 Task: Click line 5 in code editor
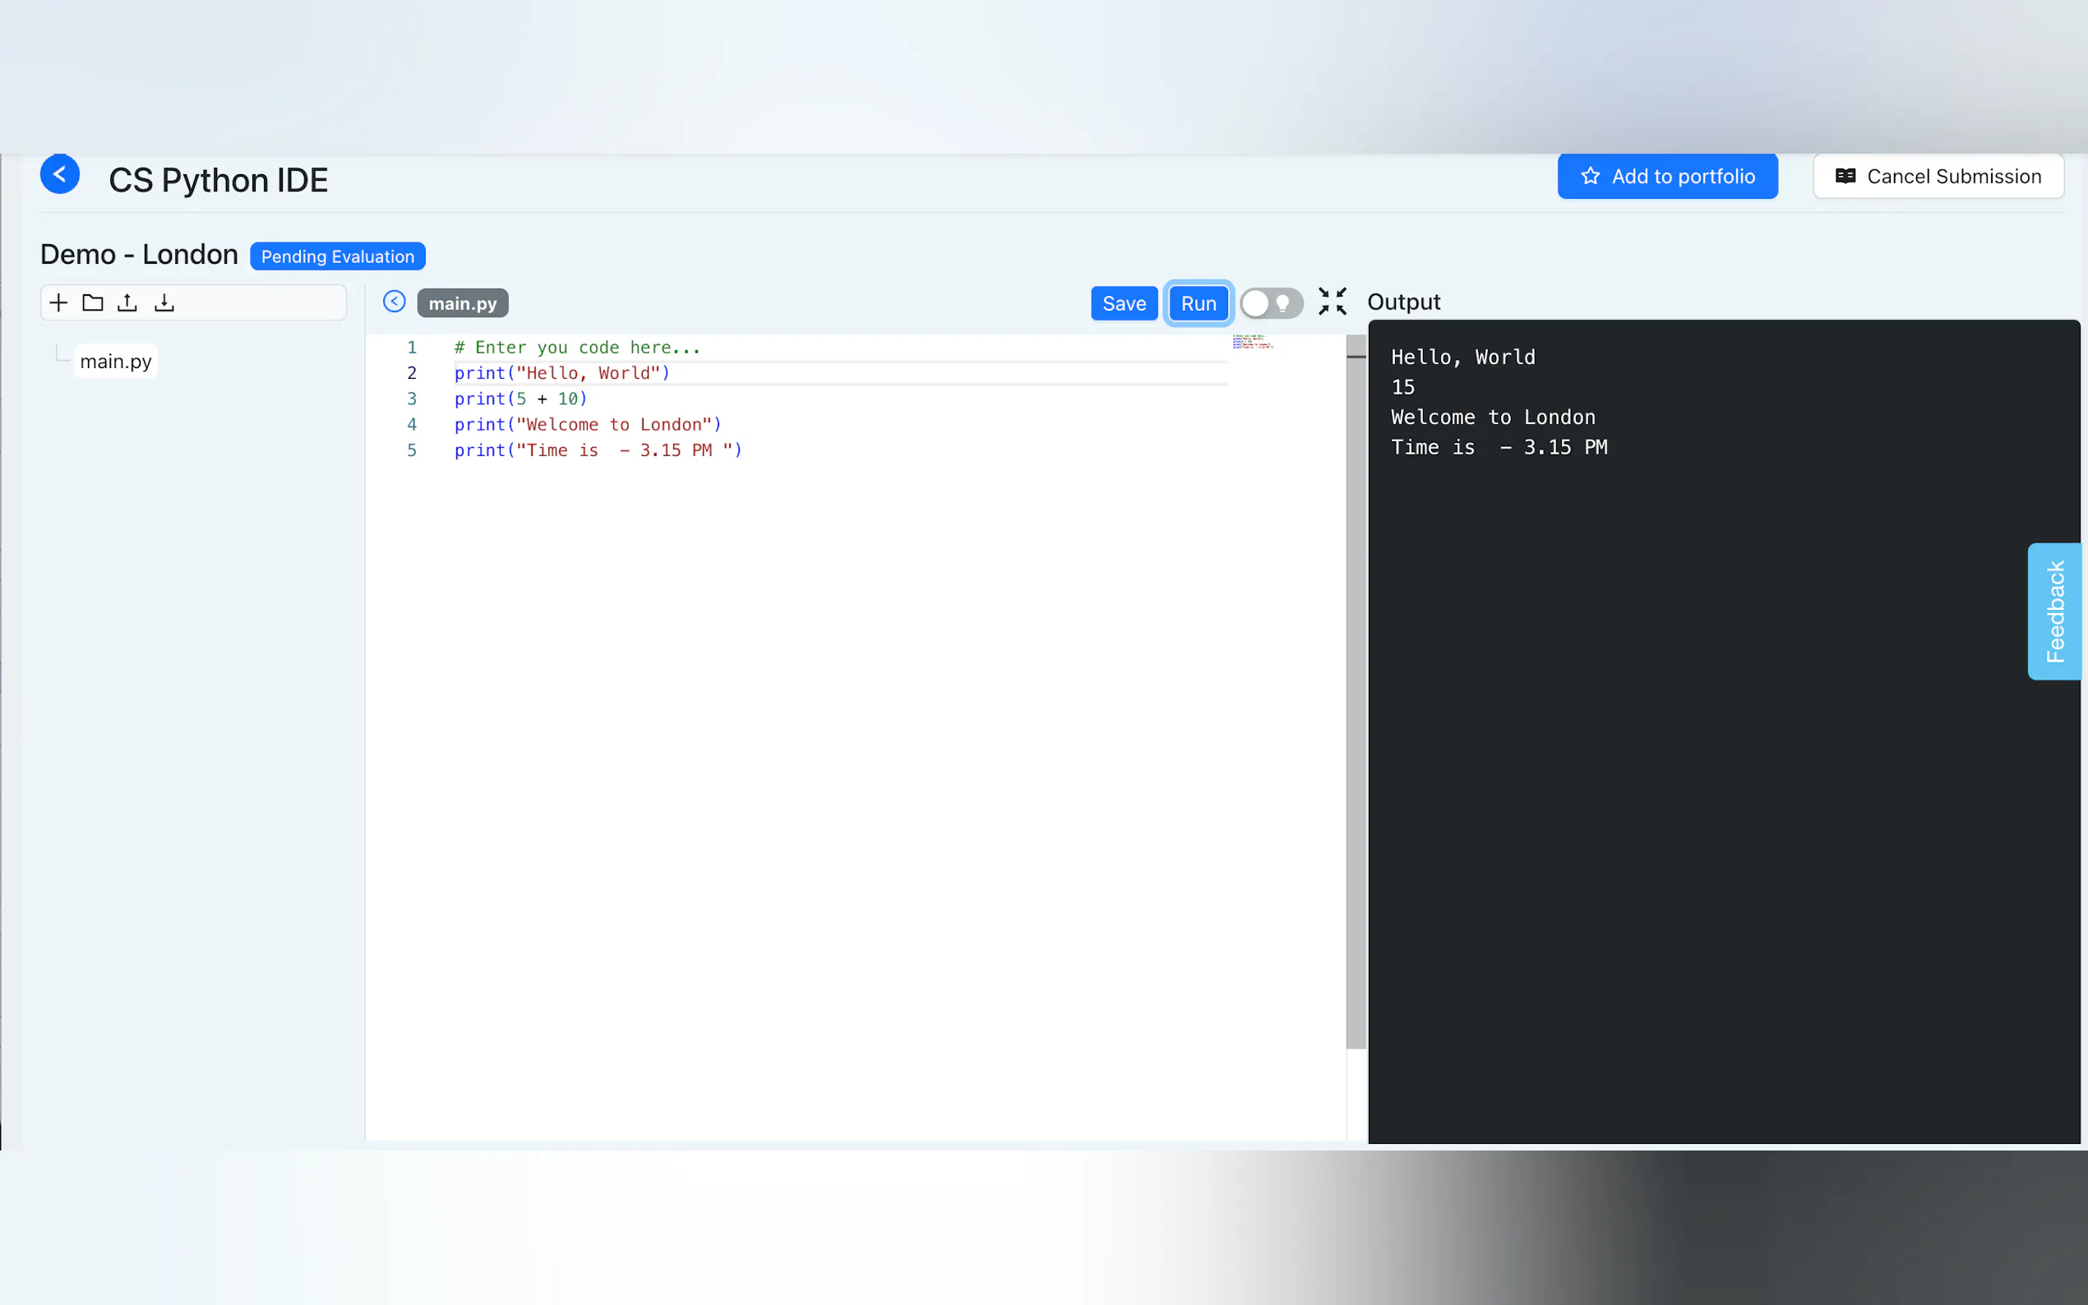(598, 450)
